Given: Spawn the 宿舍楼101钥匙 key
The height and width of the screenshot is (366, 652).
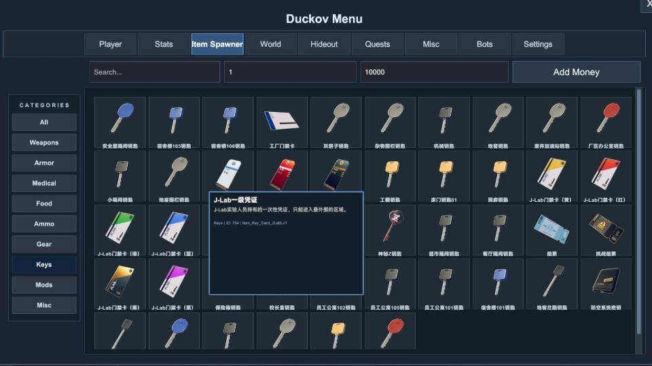Looking at the screenshot, I should [x=498, y=283].
